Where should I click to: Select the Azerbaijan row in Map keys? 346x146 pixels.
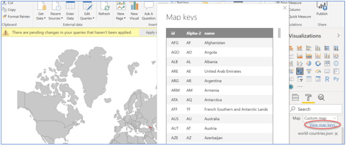219,138
